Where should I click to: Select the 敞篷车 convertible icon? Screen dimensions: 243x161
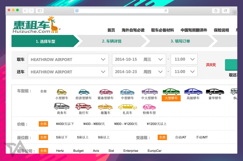coord(105,107)
